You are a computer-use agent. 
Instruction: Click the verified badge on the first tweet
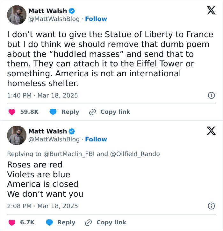(x=72, y=11)
